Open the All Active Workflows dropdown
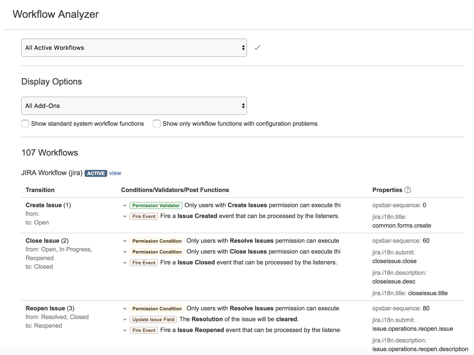The height and width of the screenshot is (355, 474). click(134, 48)
